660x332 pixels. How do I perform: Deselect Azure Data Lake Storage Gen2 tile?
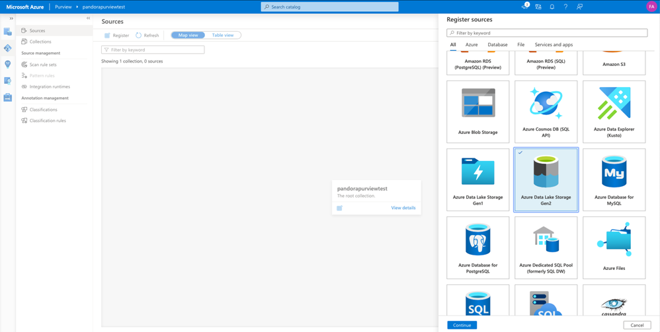click(x=546, y=180)
